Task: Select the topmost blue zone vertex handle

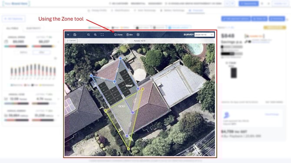Action: coord(120,58)
